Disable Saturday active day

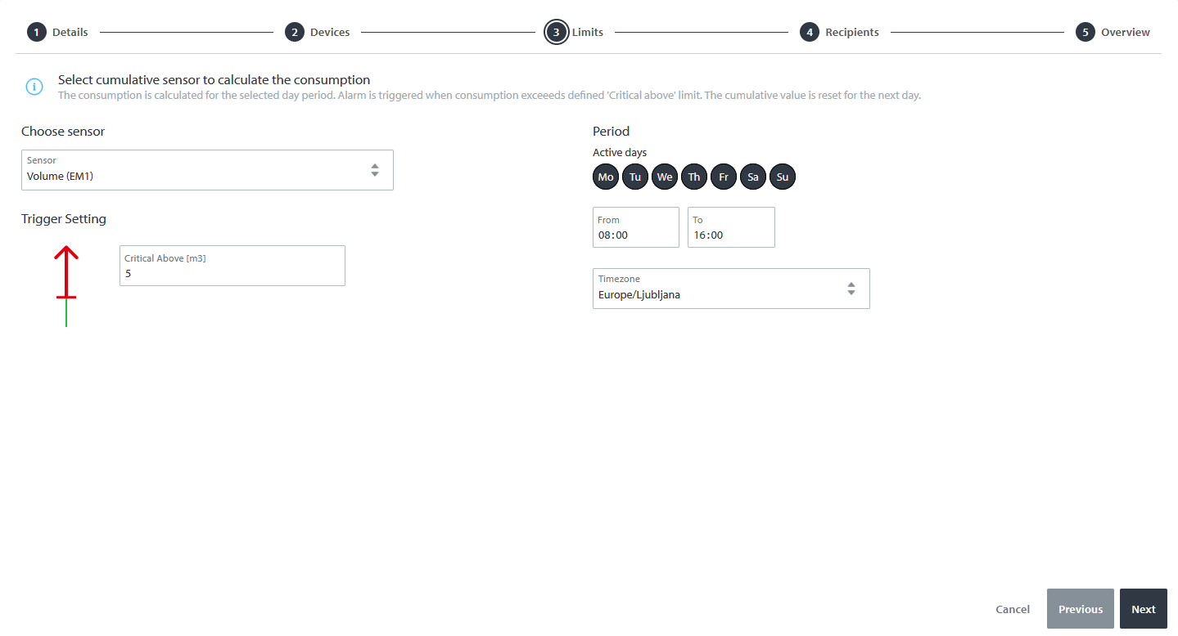[x=753, y=177]
